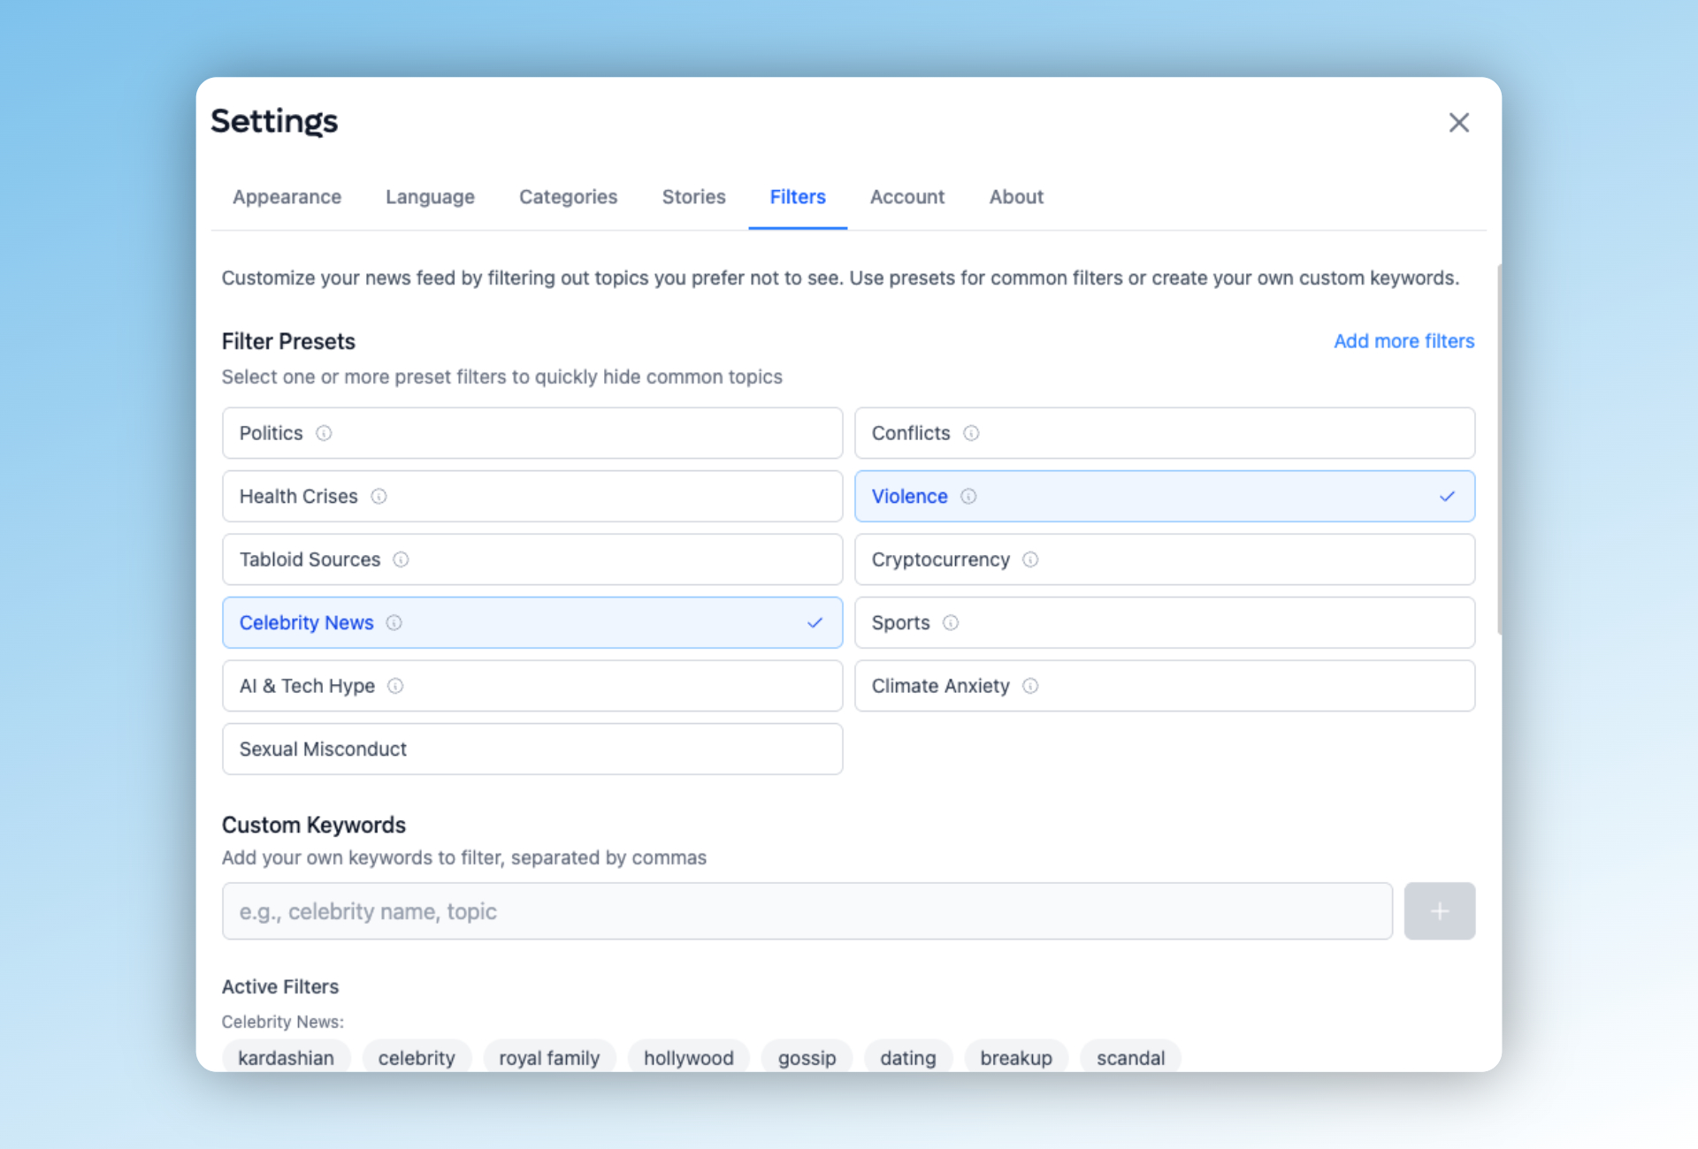Turn on the Politics filter preset

(x=532, y=433)
